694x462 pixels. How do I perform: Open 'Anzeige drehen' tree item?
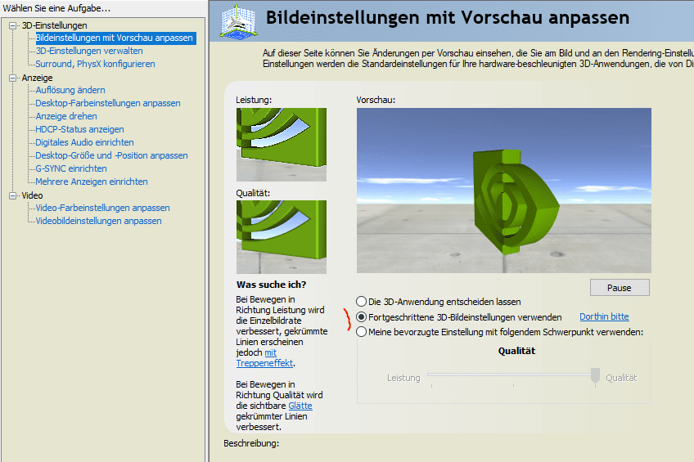(x=66, y=116)
